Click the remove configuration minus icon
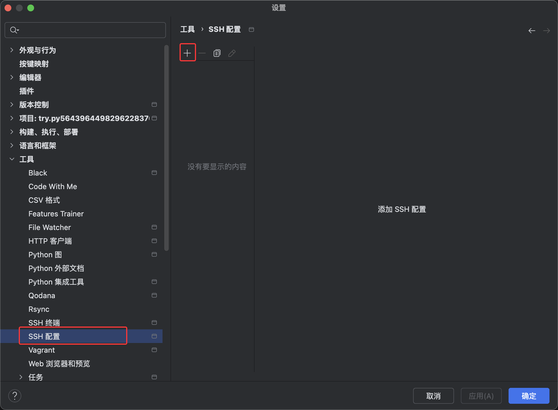This screenshot has width=558, height=410. [202, 53]
